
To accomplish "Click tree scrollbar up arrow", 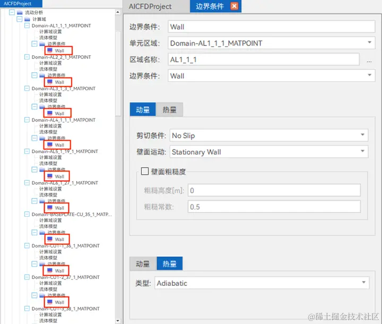I will pyautogui.click(x=118, y=12).
